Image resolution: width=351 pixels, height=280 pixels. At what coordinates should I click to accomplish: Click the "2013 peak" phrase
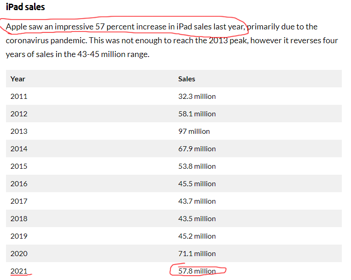pos(228,40)
